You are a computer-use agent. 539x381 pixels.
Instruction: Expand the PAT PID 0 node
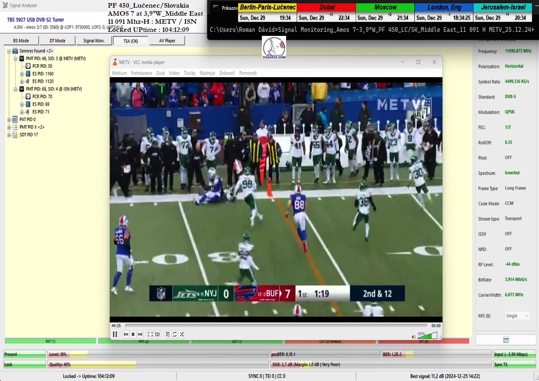tap(9, 120)
